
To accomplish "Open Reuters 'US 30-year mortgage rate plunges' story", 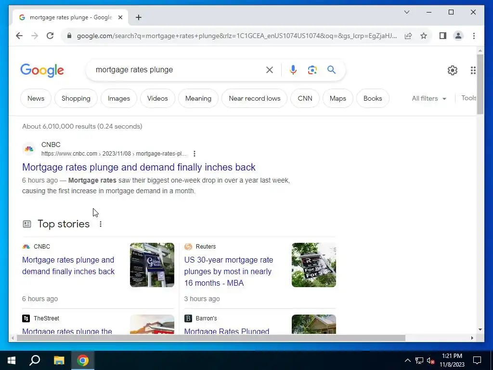I will coord(229,271).
